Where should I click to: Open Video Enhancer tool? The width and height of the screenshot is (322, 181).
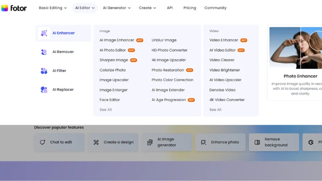point(224,40)
